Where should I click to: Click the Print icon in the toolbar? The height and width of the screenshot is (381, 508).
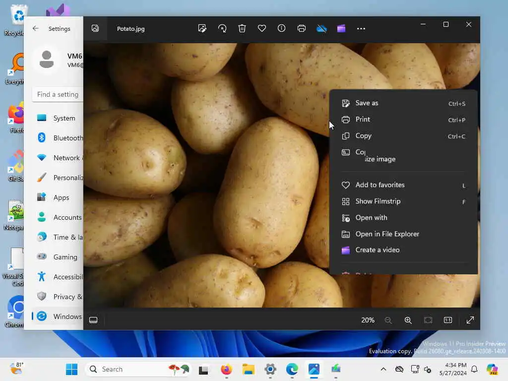(x=301, y=28)
